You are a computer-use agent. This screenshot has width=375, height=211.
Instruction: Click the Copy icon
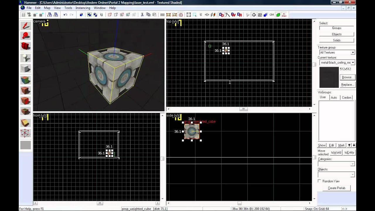[x=148, y=15]
